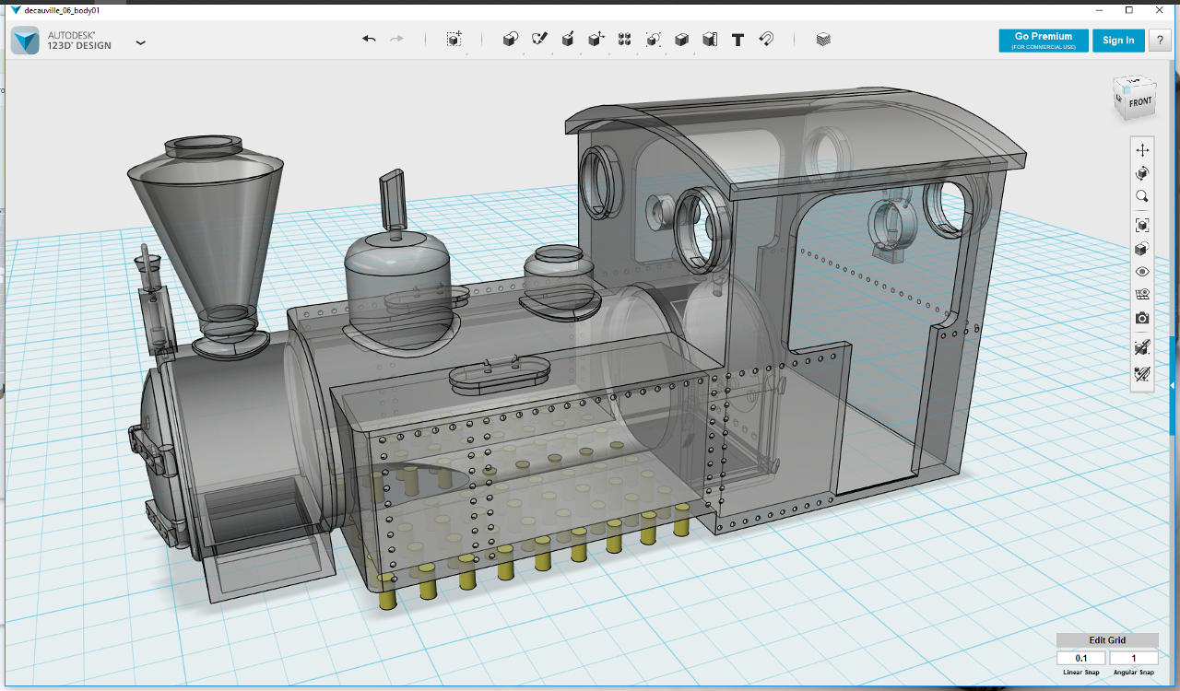Toggle the Snap magnet tool

(766, 39)
